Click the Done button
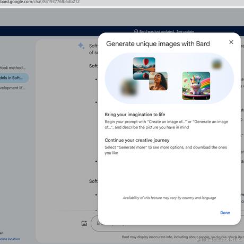The width and height of the screenshot is (244, 244). [225, 213]
